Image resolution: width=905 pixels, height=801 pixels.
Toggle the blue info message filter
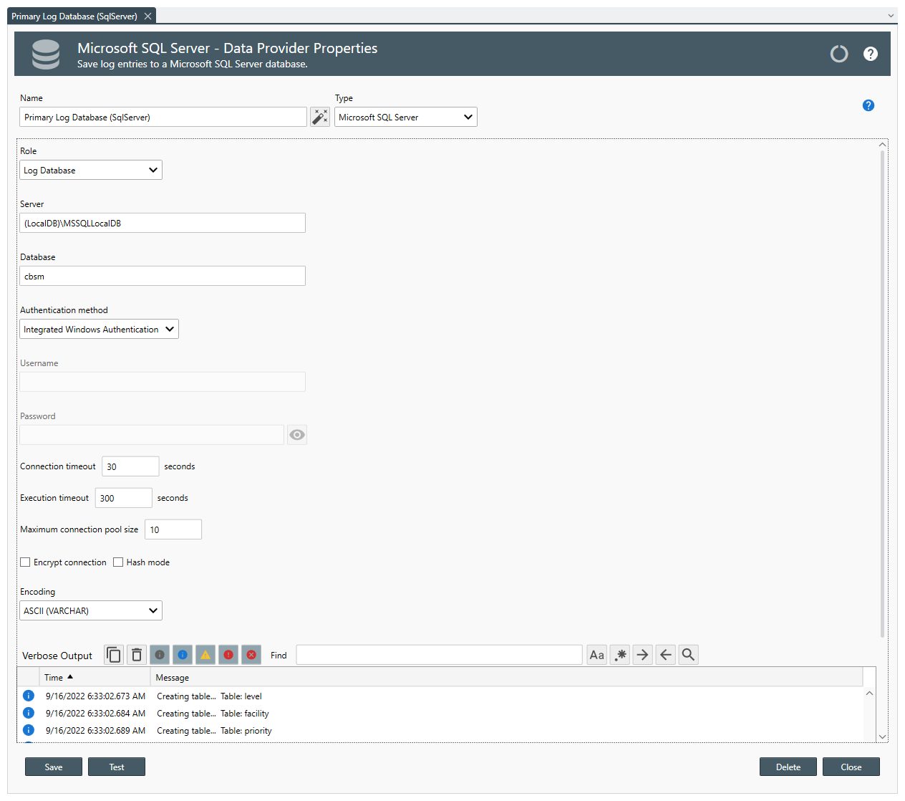(x=183, y=655)
